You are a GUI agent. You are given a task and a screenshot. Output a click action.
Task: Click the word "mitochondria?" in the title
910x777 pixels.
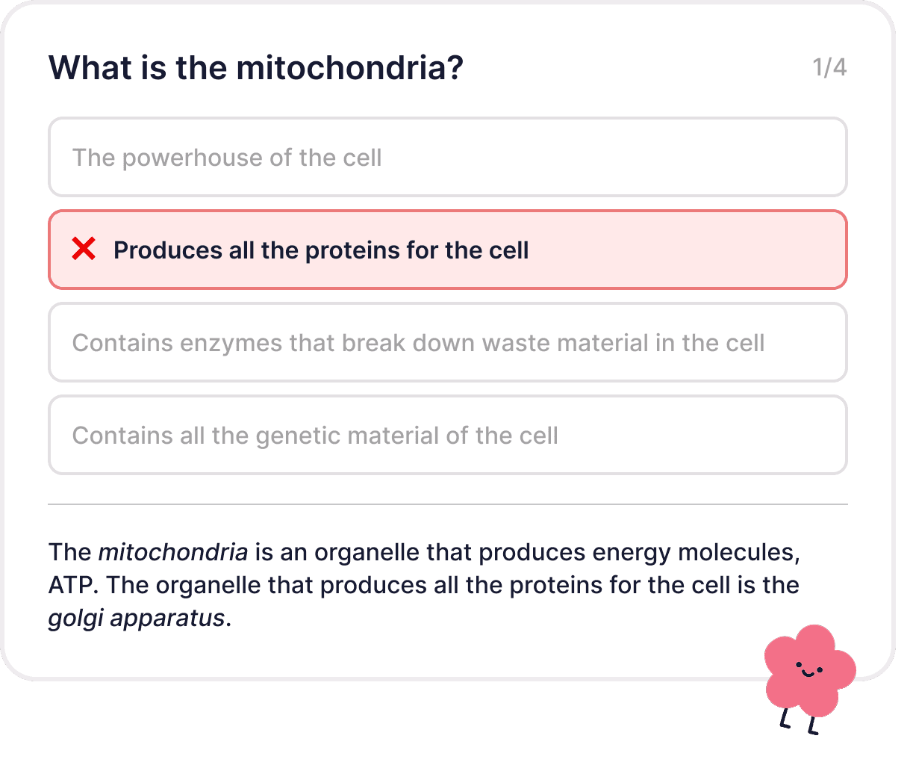click(350, 67)
